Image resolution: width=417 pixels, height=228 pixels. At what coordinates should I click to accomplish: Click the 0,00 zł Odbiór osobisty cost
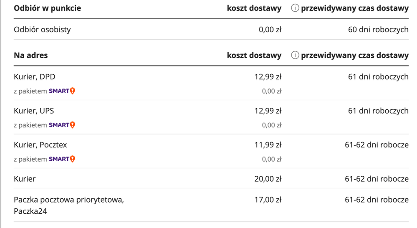click(270, 30)
